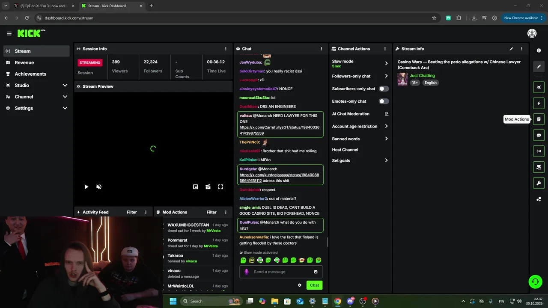Click Just Chatting category link
Image resolution: width=548 pixels, height=308 pixels.
click(422, 76)
